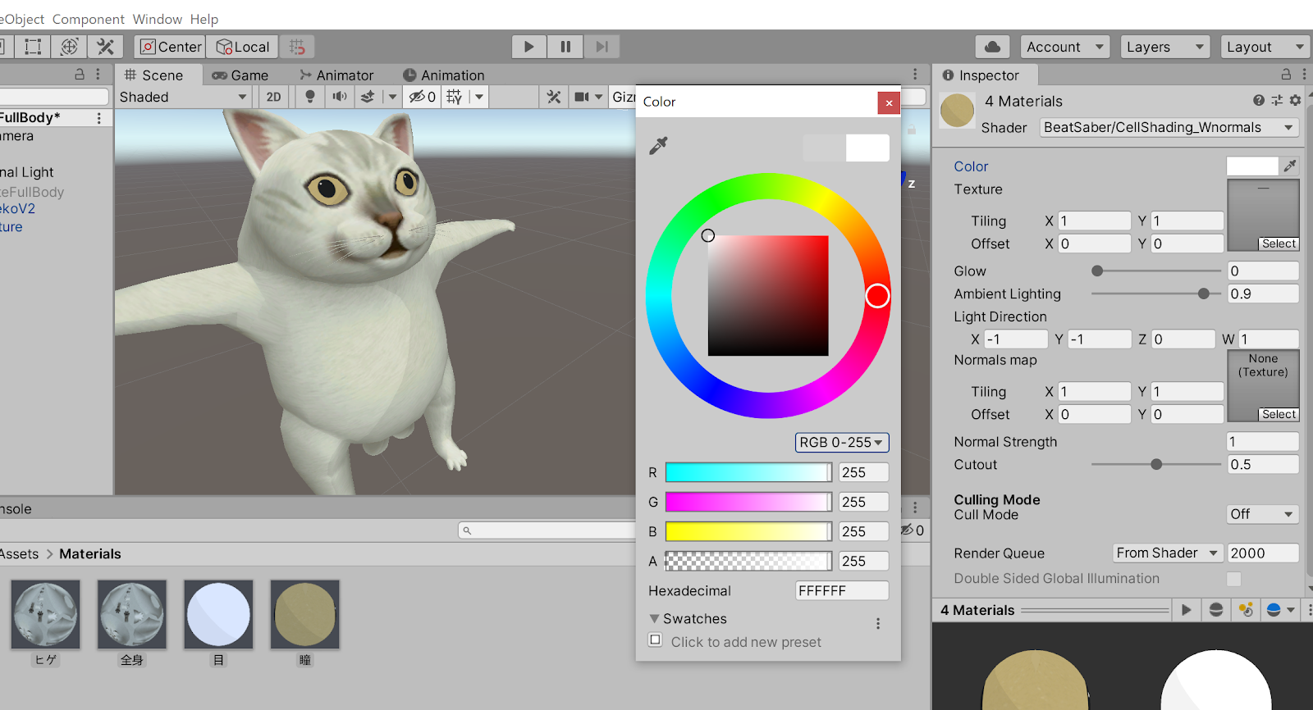
Task: Switch to the Animator tab
Action: point(336,75)
